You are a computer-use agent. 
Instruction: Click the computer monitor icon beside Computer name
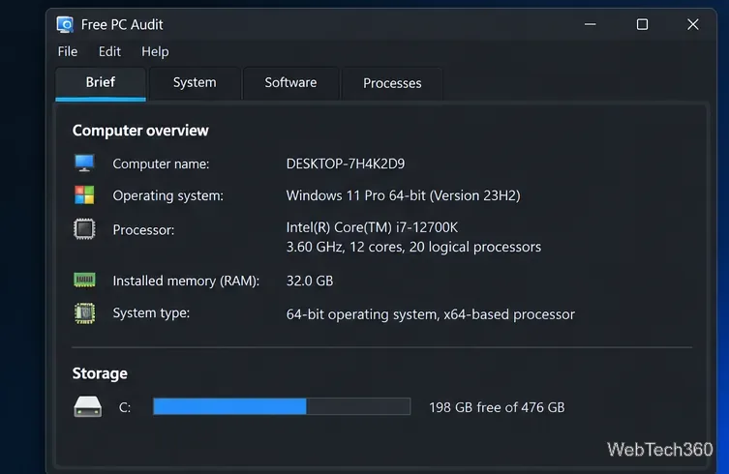[x=84, y=163]
